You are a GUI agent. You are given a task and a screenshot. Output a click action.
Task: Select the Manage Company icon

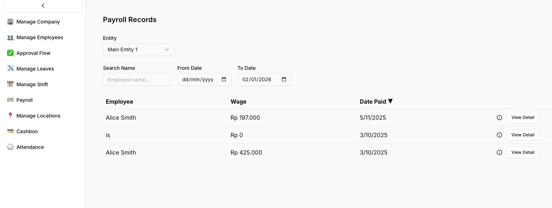pyautogui.click(x=10, y=21)
